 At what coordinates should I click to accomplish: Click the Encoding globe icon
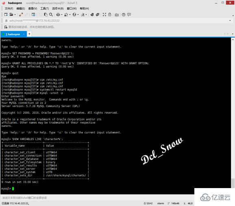(74, 14)
